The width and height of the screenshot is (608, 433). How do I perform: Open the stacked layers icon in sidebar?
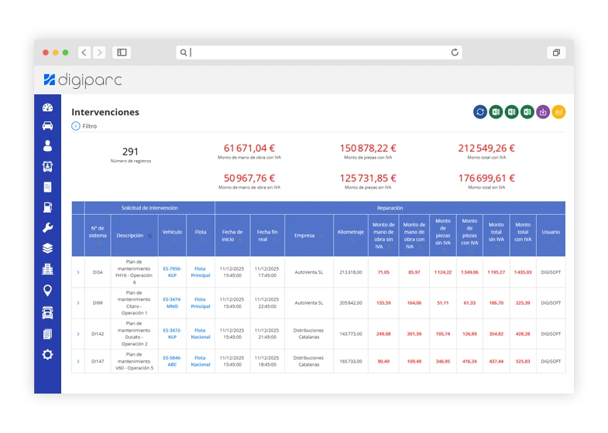(x=47, y=248)
